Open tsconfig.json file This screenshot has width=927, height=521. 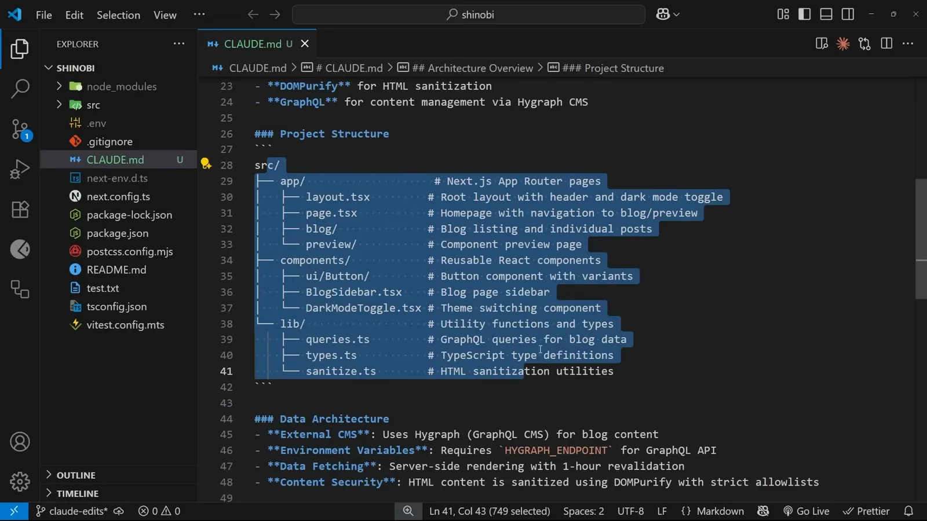tap(118, 306)
